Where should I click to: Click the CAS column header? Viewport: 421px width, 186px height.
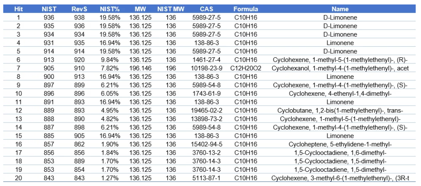206,9
